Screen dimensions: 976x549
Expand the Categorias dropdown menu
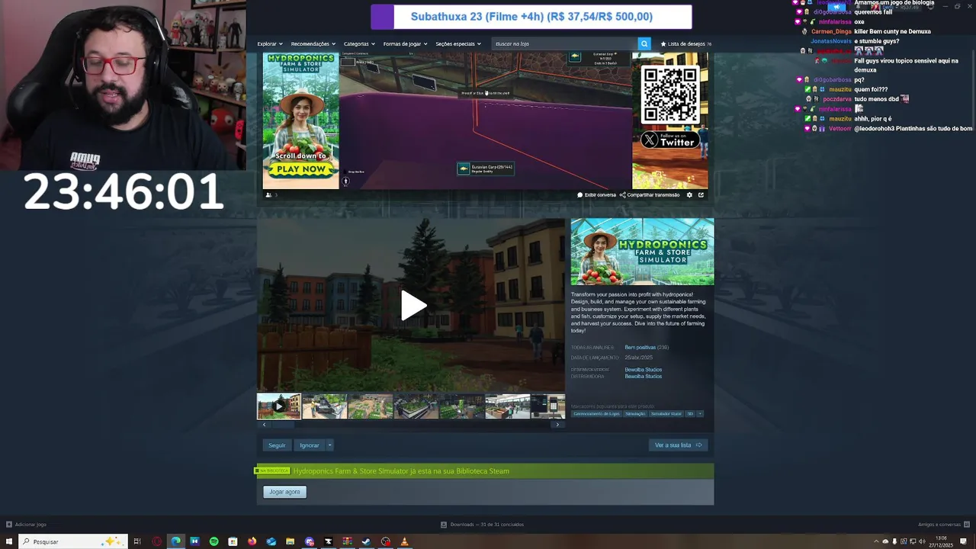click(359, 43)
